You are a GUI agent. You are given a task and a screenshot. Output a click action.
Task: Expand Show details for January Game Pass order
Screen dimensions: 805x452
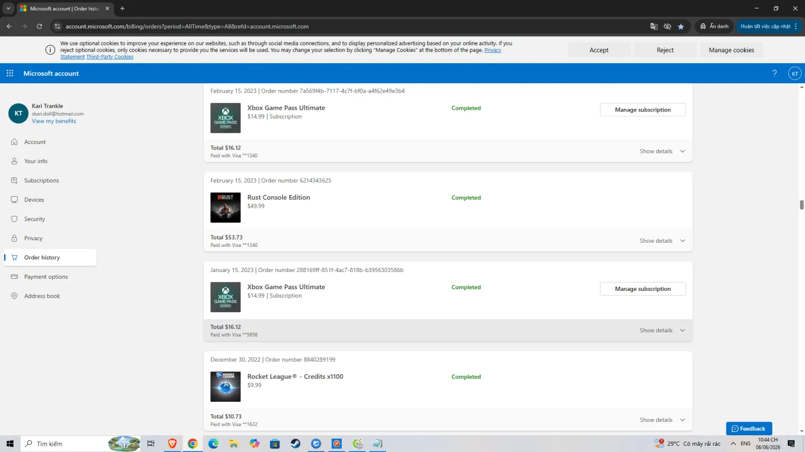[662, 330]
